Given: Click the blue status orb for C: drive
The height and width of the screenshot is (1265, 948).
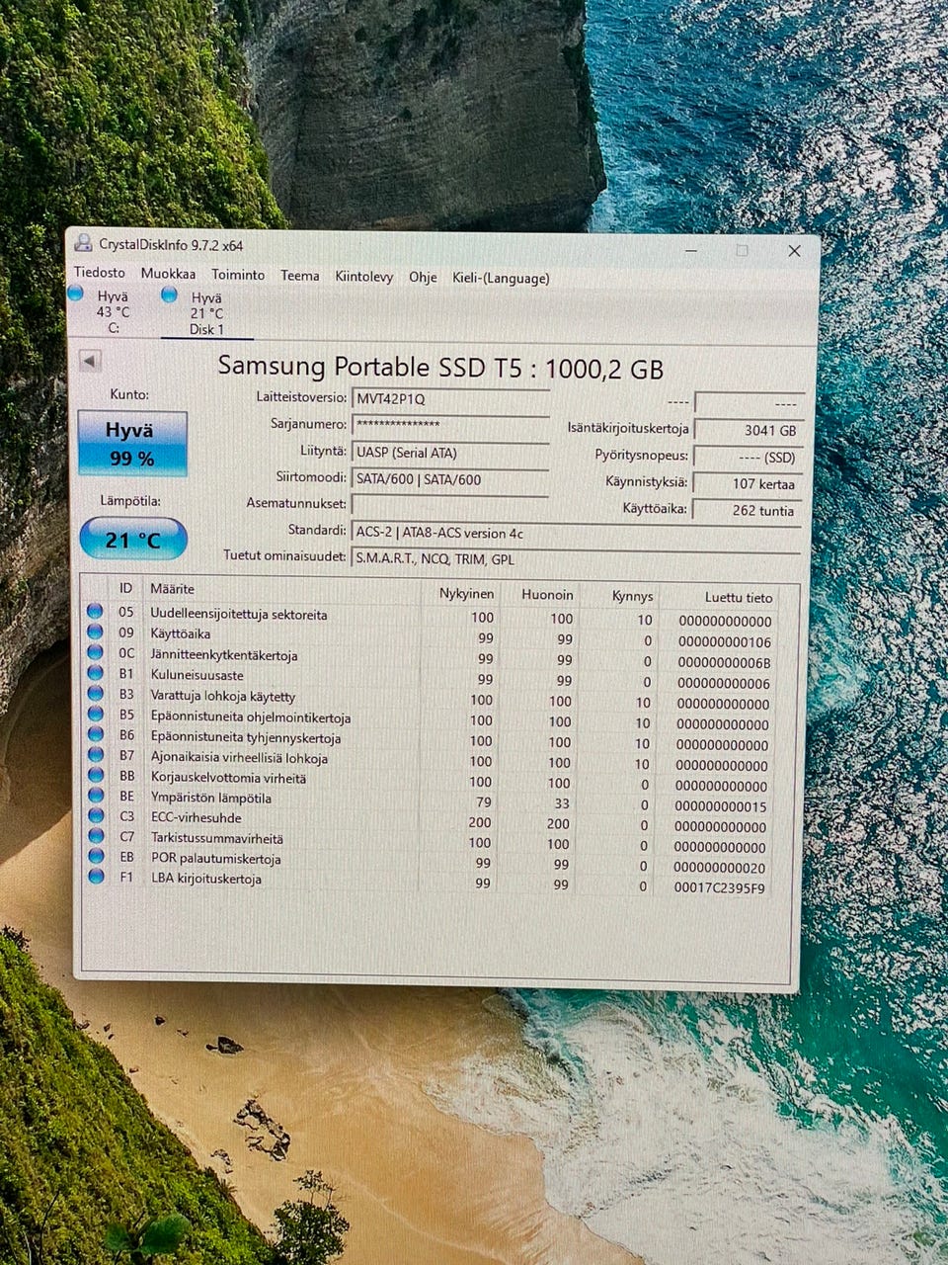Looking at the screenshot, I should [76, 294].
